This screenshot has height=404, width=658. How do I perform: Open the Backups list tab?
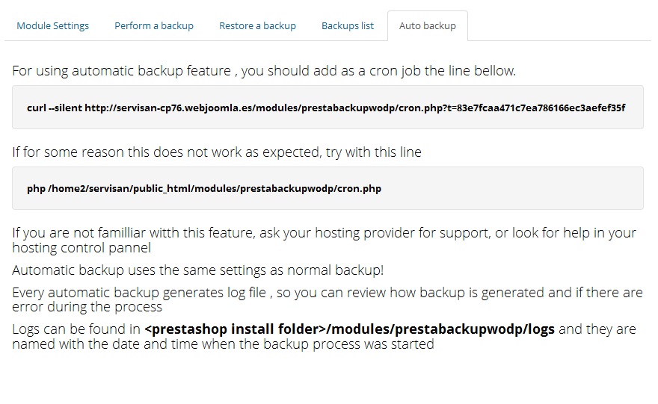(348, 26)
